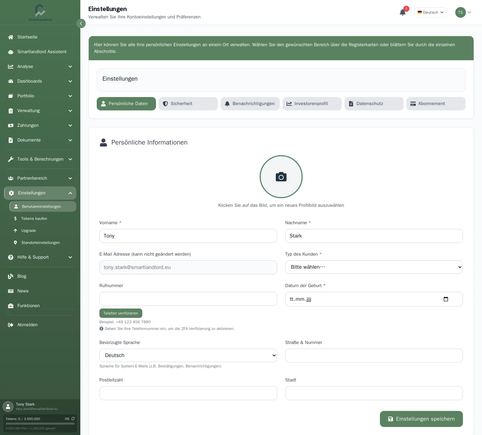Image resolution: width=482 pixels, height=435 pixels.
Task: Click the Postleitzahl input field
Action: tap(188, 393)
